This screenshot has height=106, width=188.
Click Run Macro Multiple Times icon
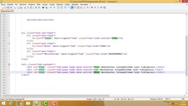click(101, 7)
